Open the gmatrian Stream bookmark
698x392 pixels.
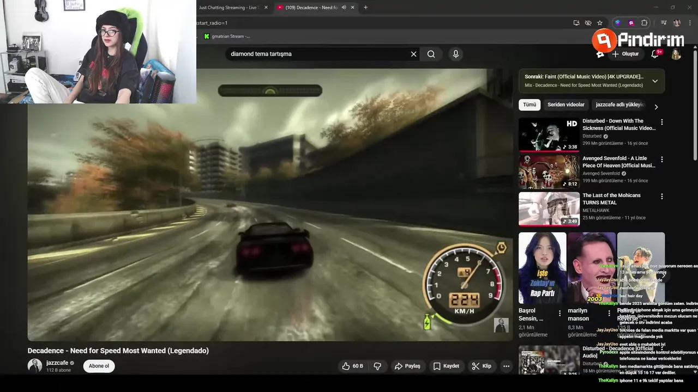click(227, 36)
